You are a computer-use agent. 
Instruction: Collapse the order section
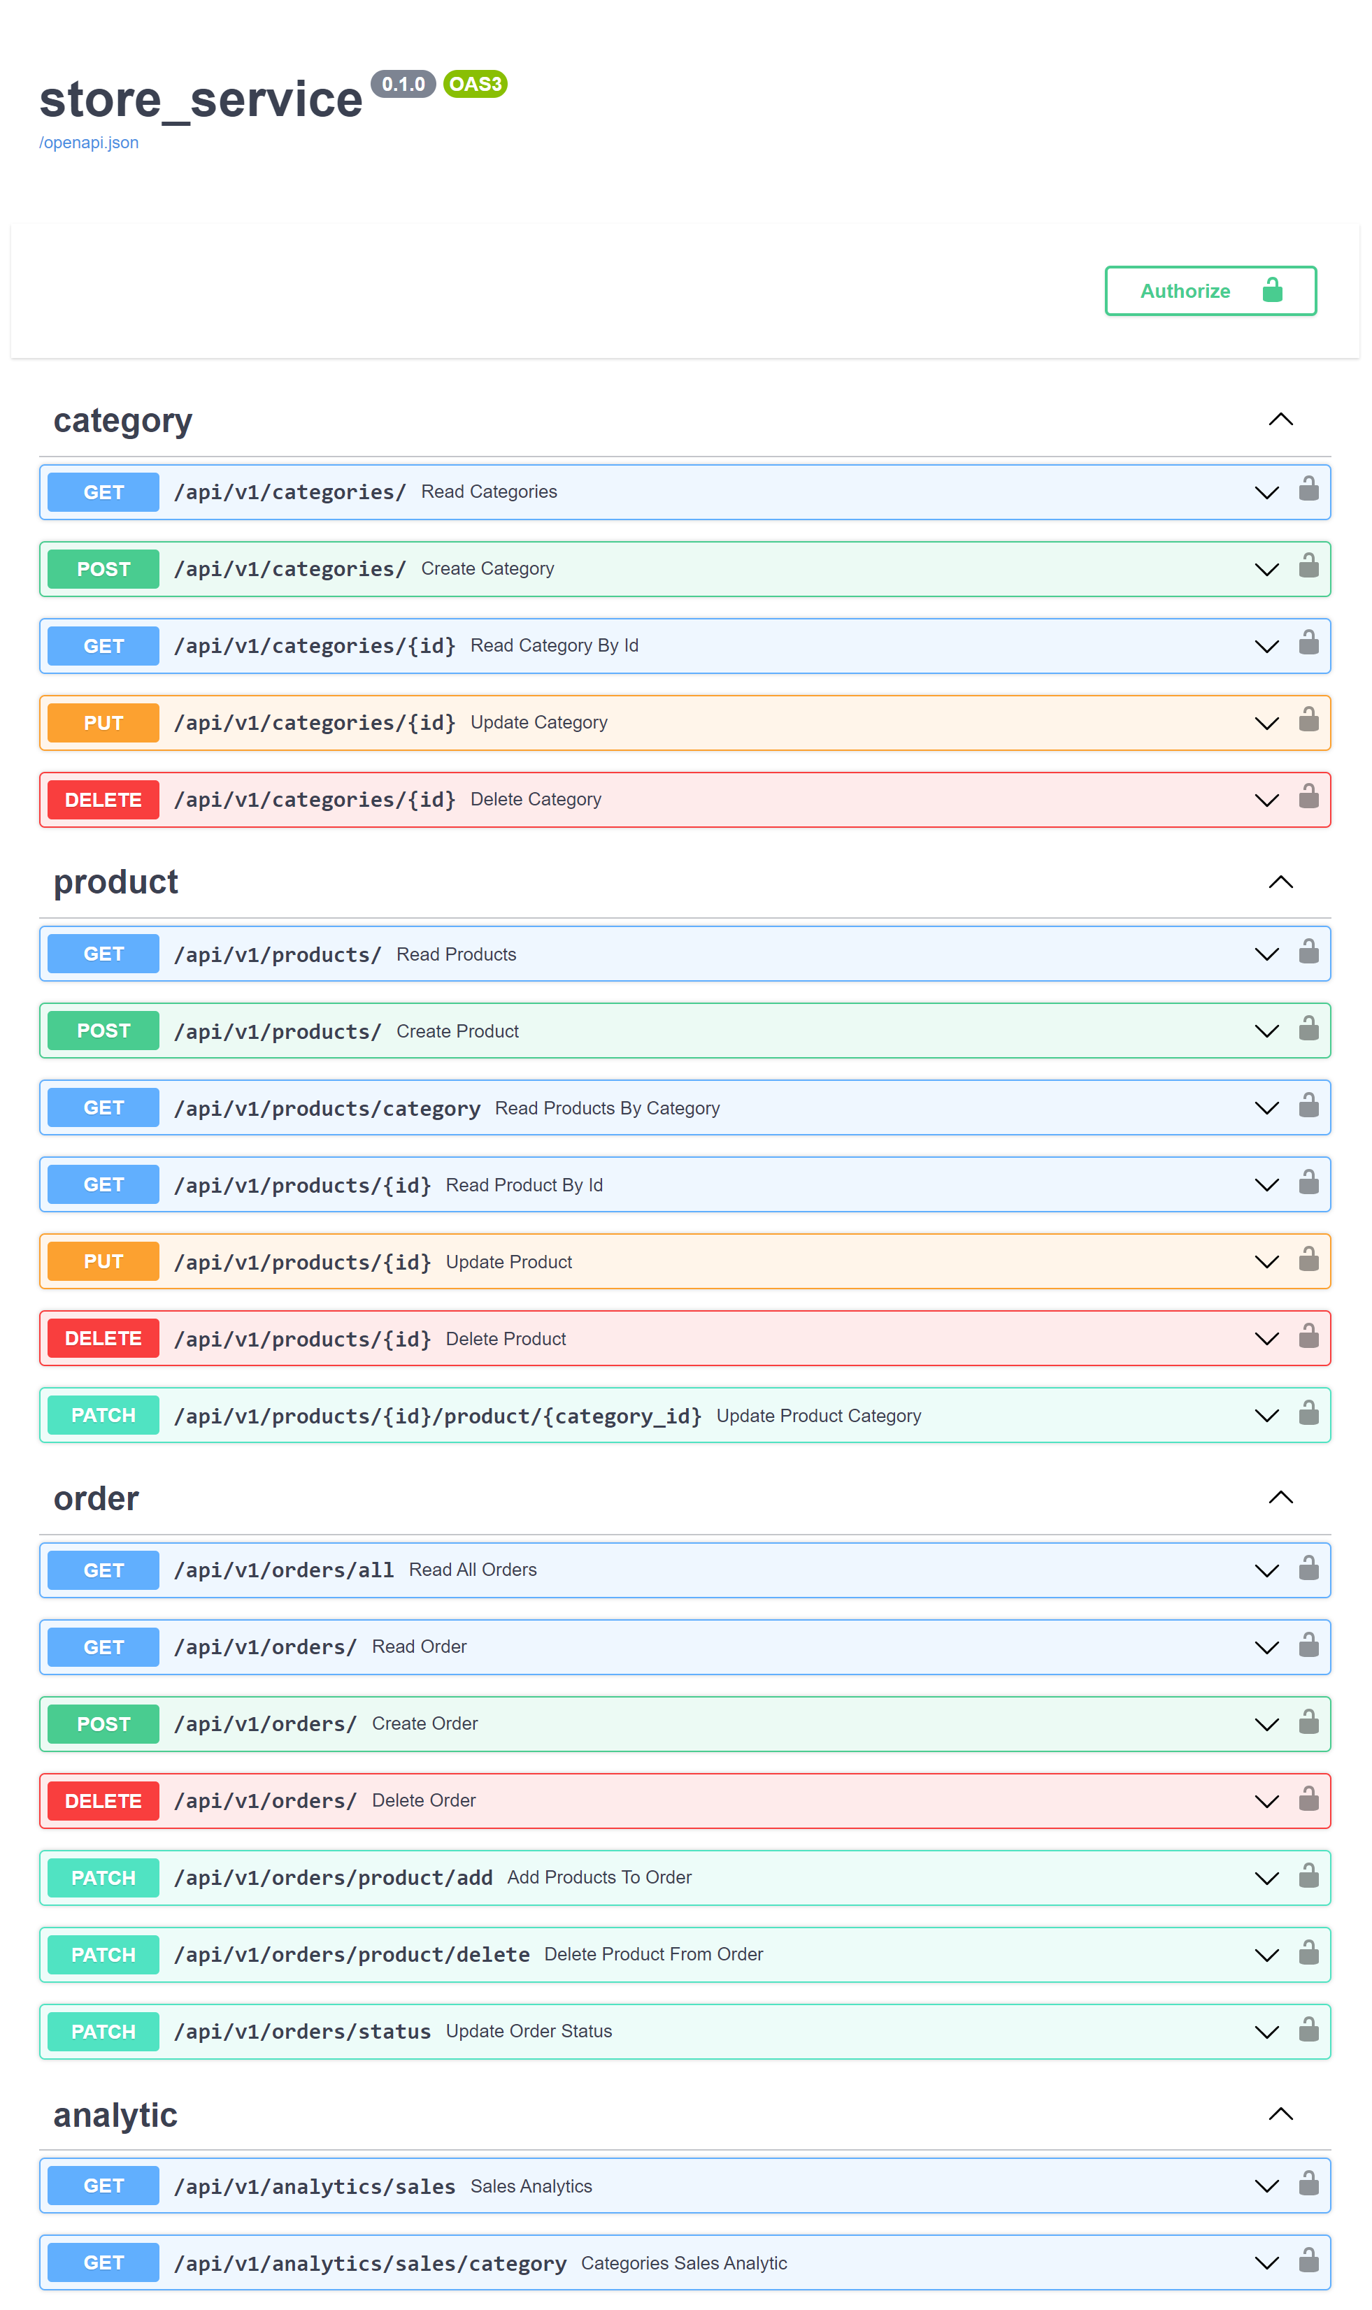click(x=1280, y=1498)
